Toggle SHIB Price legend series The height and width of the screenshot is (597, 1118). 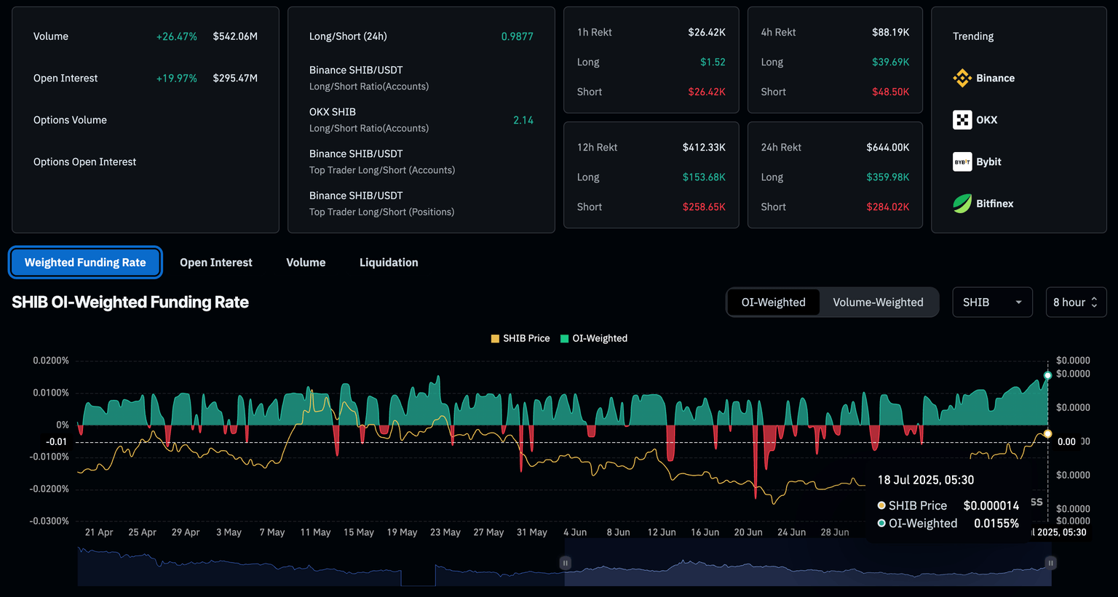tap(520, 338)
